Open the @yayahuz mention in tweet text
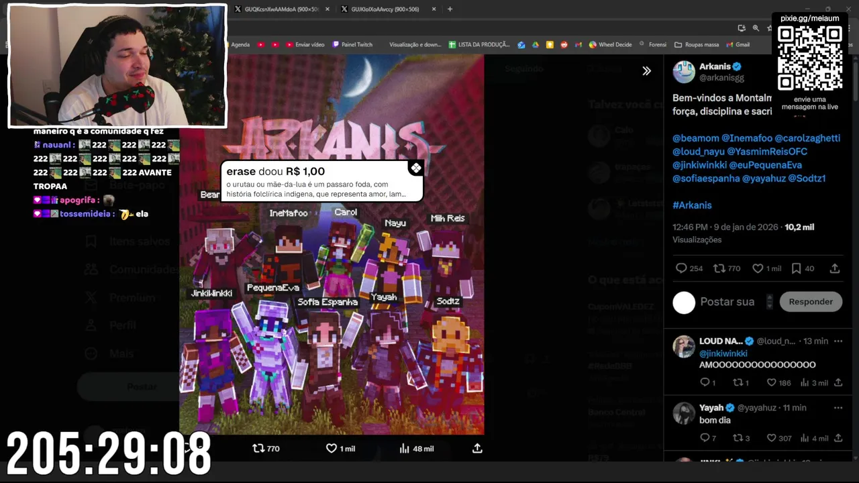Viewport: 859px width, 483px height. [x=764, y=178]
